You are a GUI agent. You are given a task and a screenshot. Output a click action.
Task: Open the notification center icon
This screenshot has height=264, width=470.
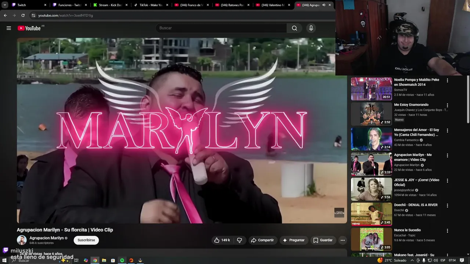(x=462, y=260)
